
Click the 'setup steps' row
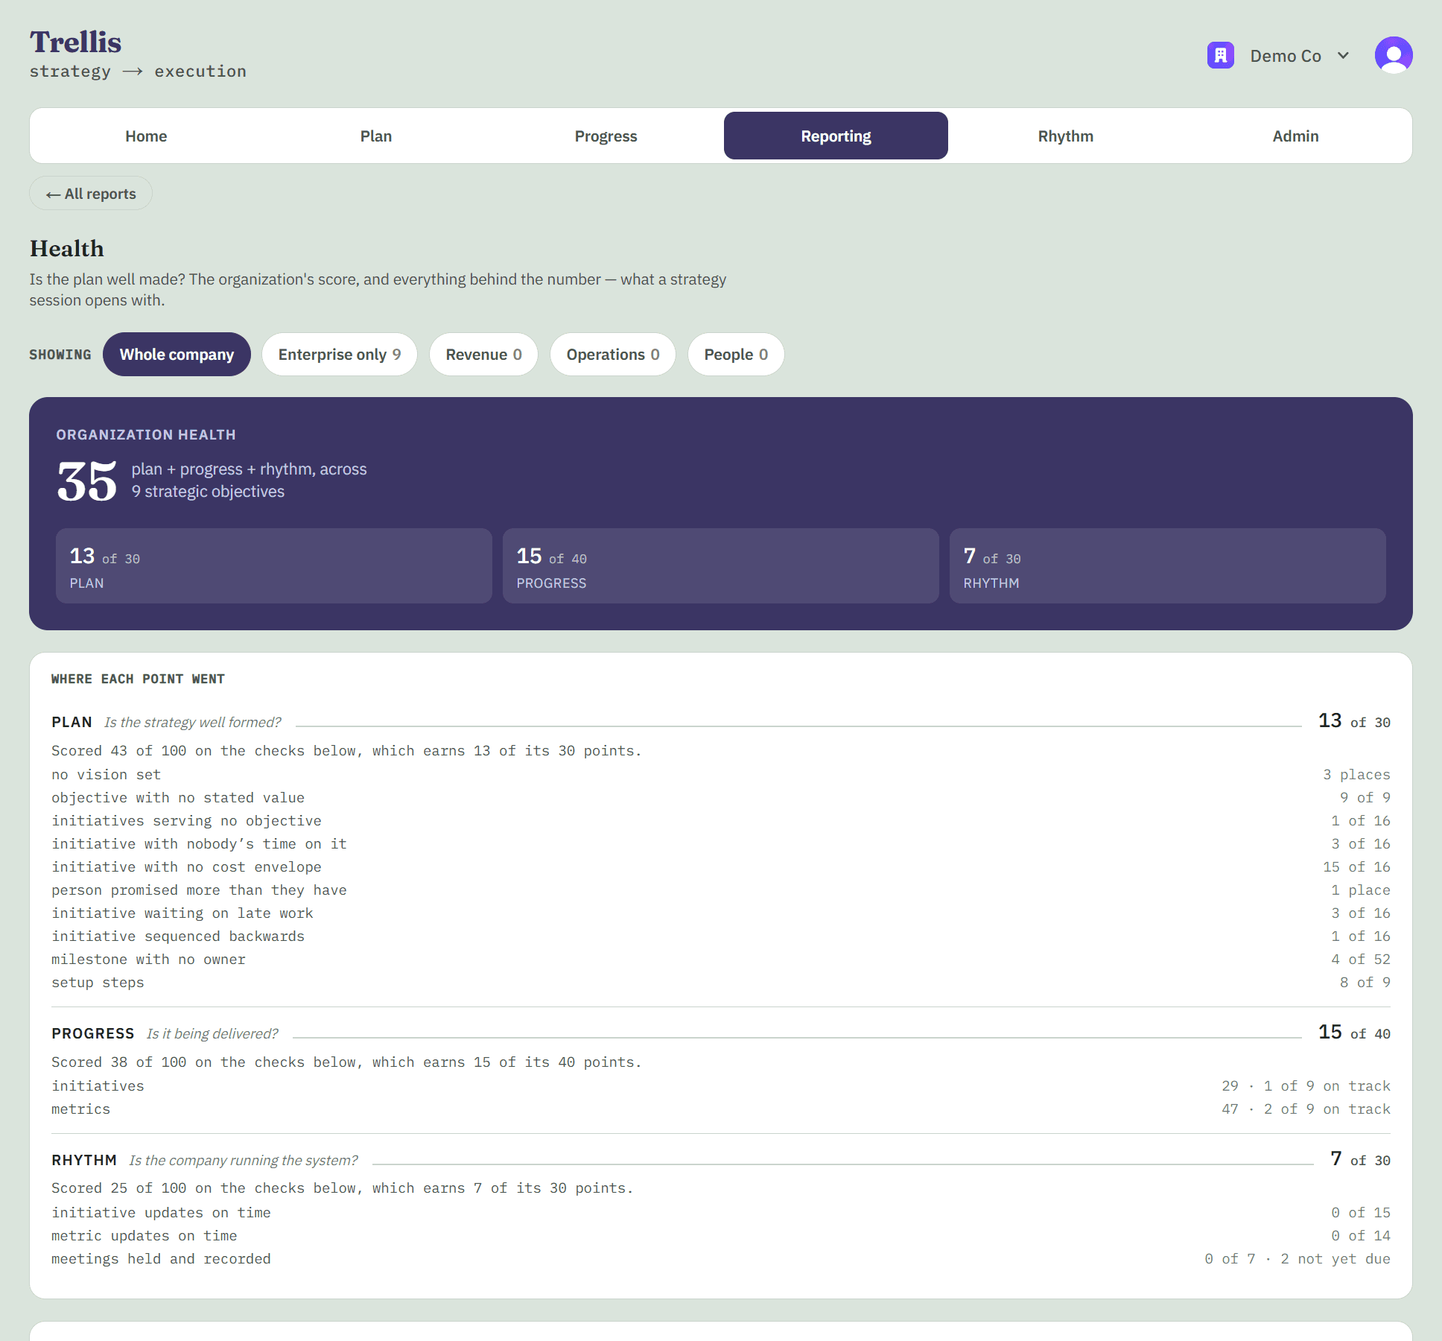721,983
